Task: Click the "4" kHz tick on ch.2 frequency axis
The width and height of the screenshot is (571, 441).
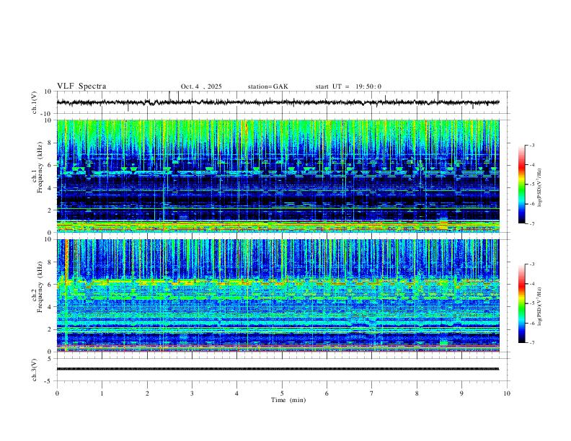Action: pyautogui.click(x=50, y=307)
